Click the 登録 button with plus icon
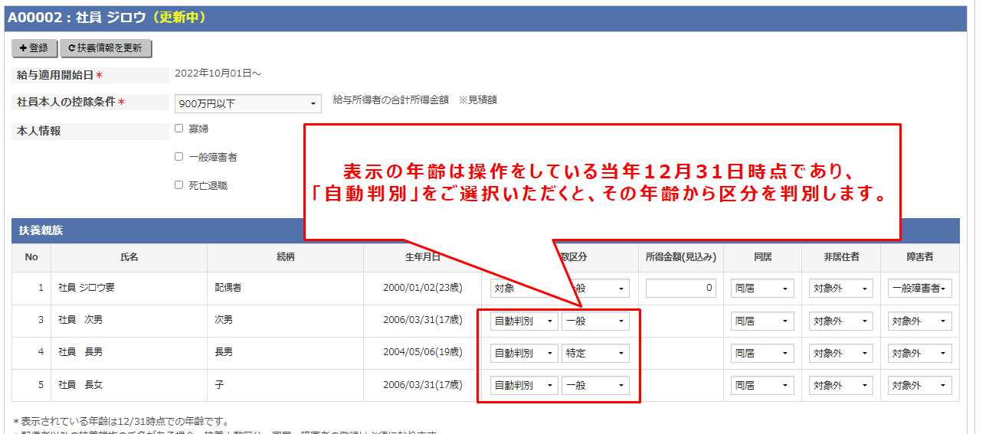 pos(34,48)
